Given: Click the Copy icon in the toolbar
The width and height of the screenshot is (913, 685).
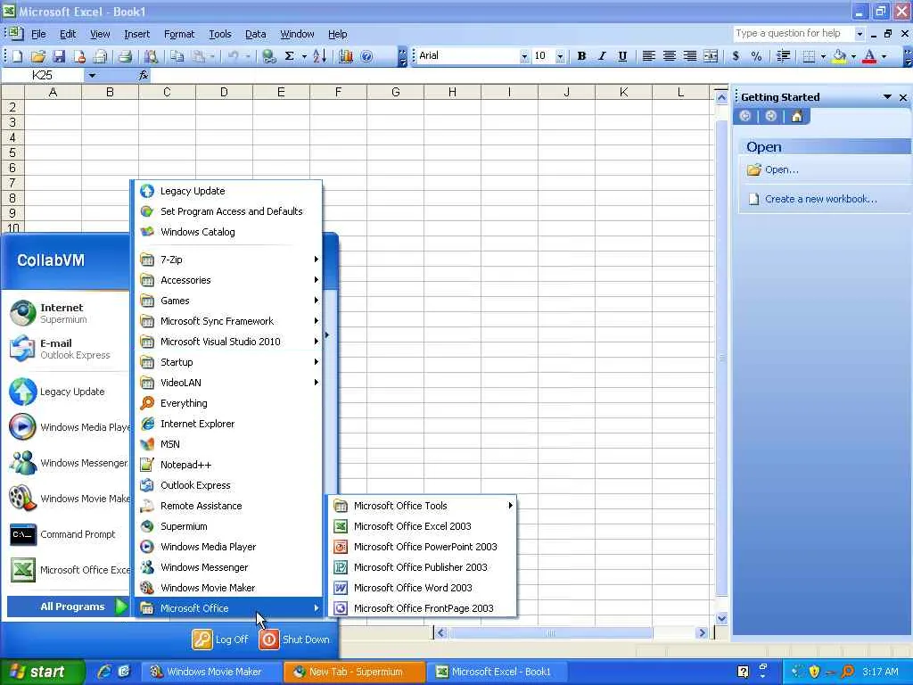Looking at the screenshot, I should click(x=177, y=56).
